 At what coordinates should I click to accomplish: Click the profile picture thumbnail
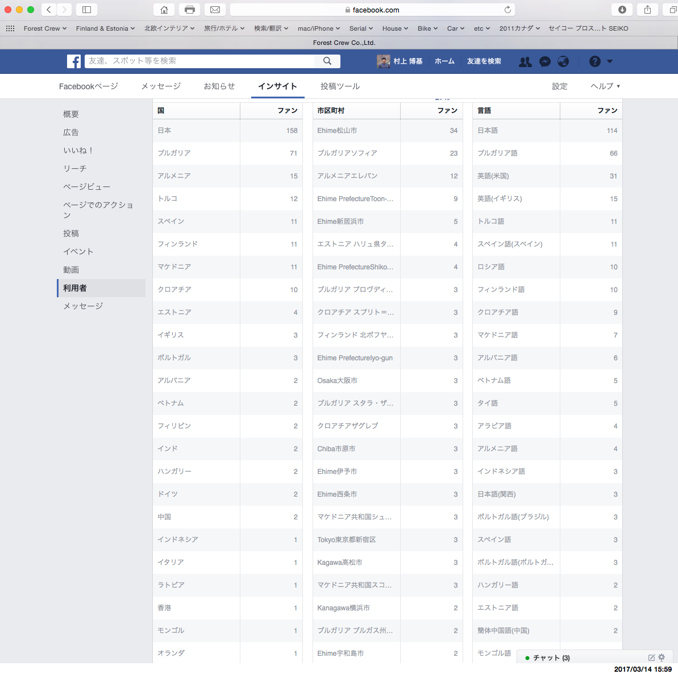tap(383, 61)
